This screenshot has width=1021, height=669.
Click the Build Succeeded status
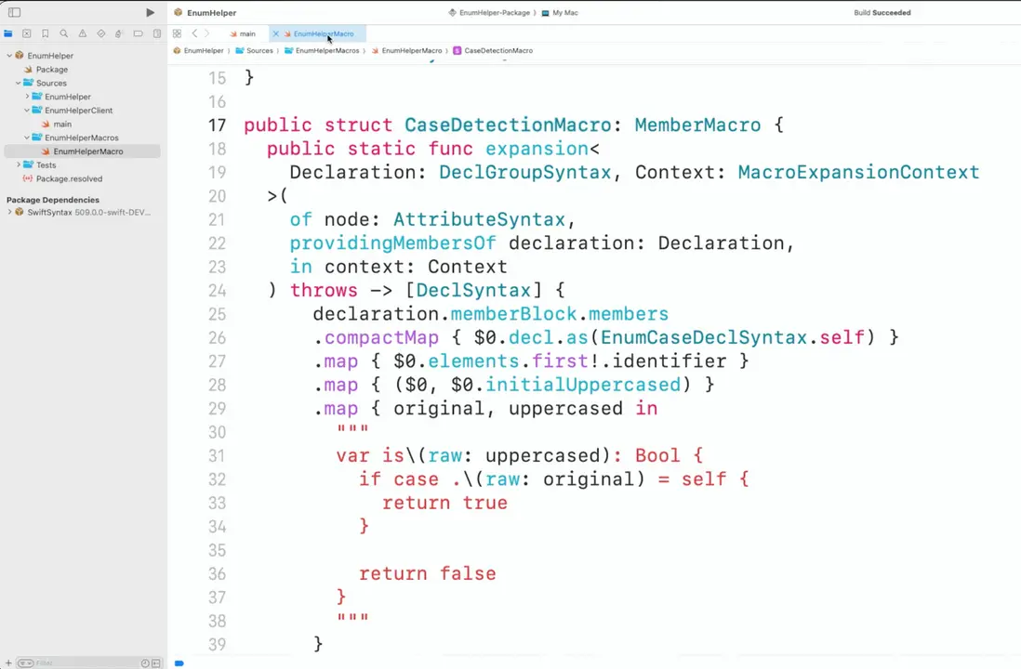coord(882,12)
